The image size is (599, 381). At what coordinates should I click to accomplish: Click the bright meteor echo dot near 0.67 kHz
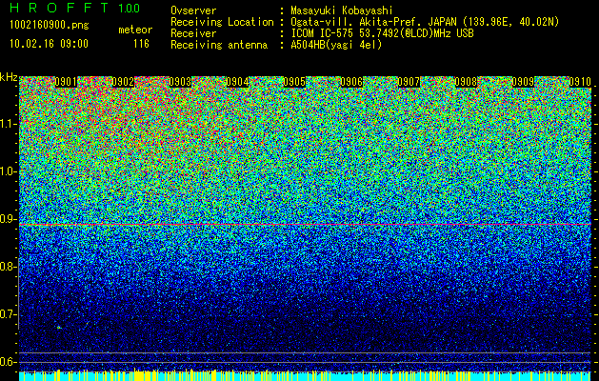pyautogui.click(x=59, y=328)
